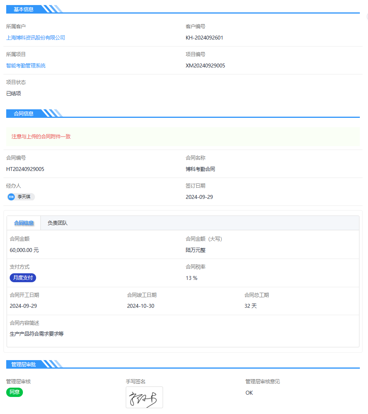Open the handwritten signature image
The height and width of the screenshot is (414, 368).
[x=144, y=397]
